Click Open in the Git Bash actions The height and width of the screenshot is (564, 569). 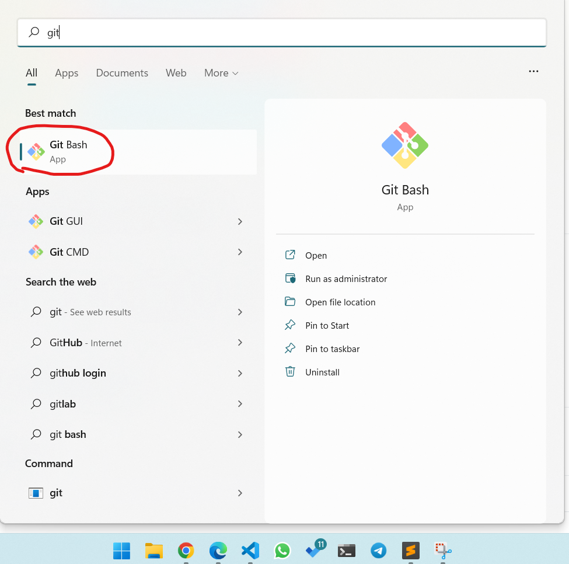[x=316, y=256]
